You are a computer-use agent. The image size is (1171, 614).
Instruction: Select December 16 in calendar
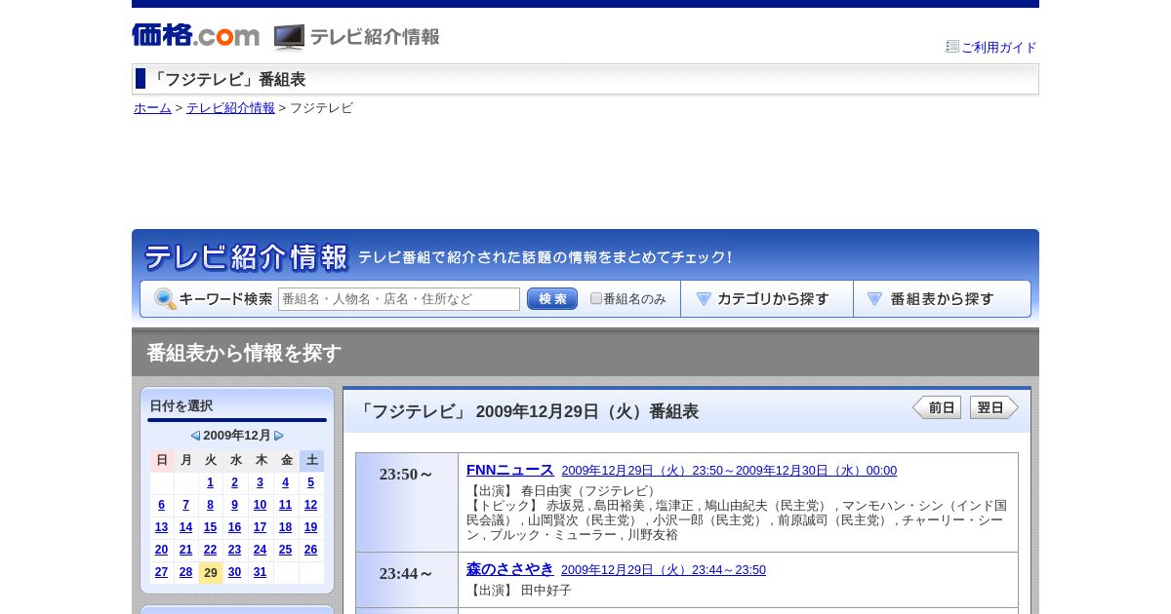pyautogui.click(x=234, y=527)
